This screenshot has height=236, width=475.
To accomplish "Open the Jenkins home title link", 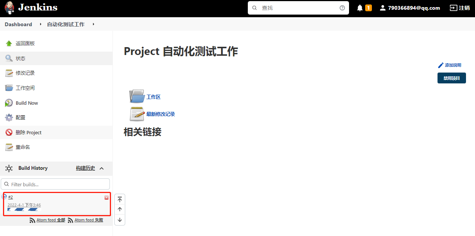I will click(38, 7).
